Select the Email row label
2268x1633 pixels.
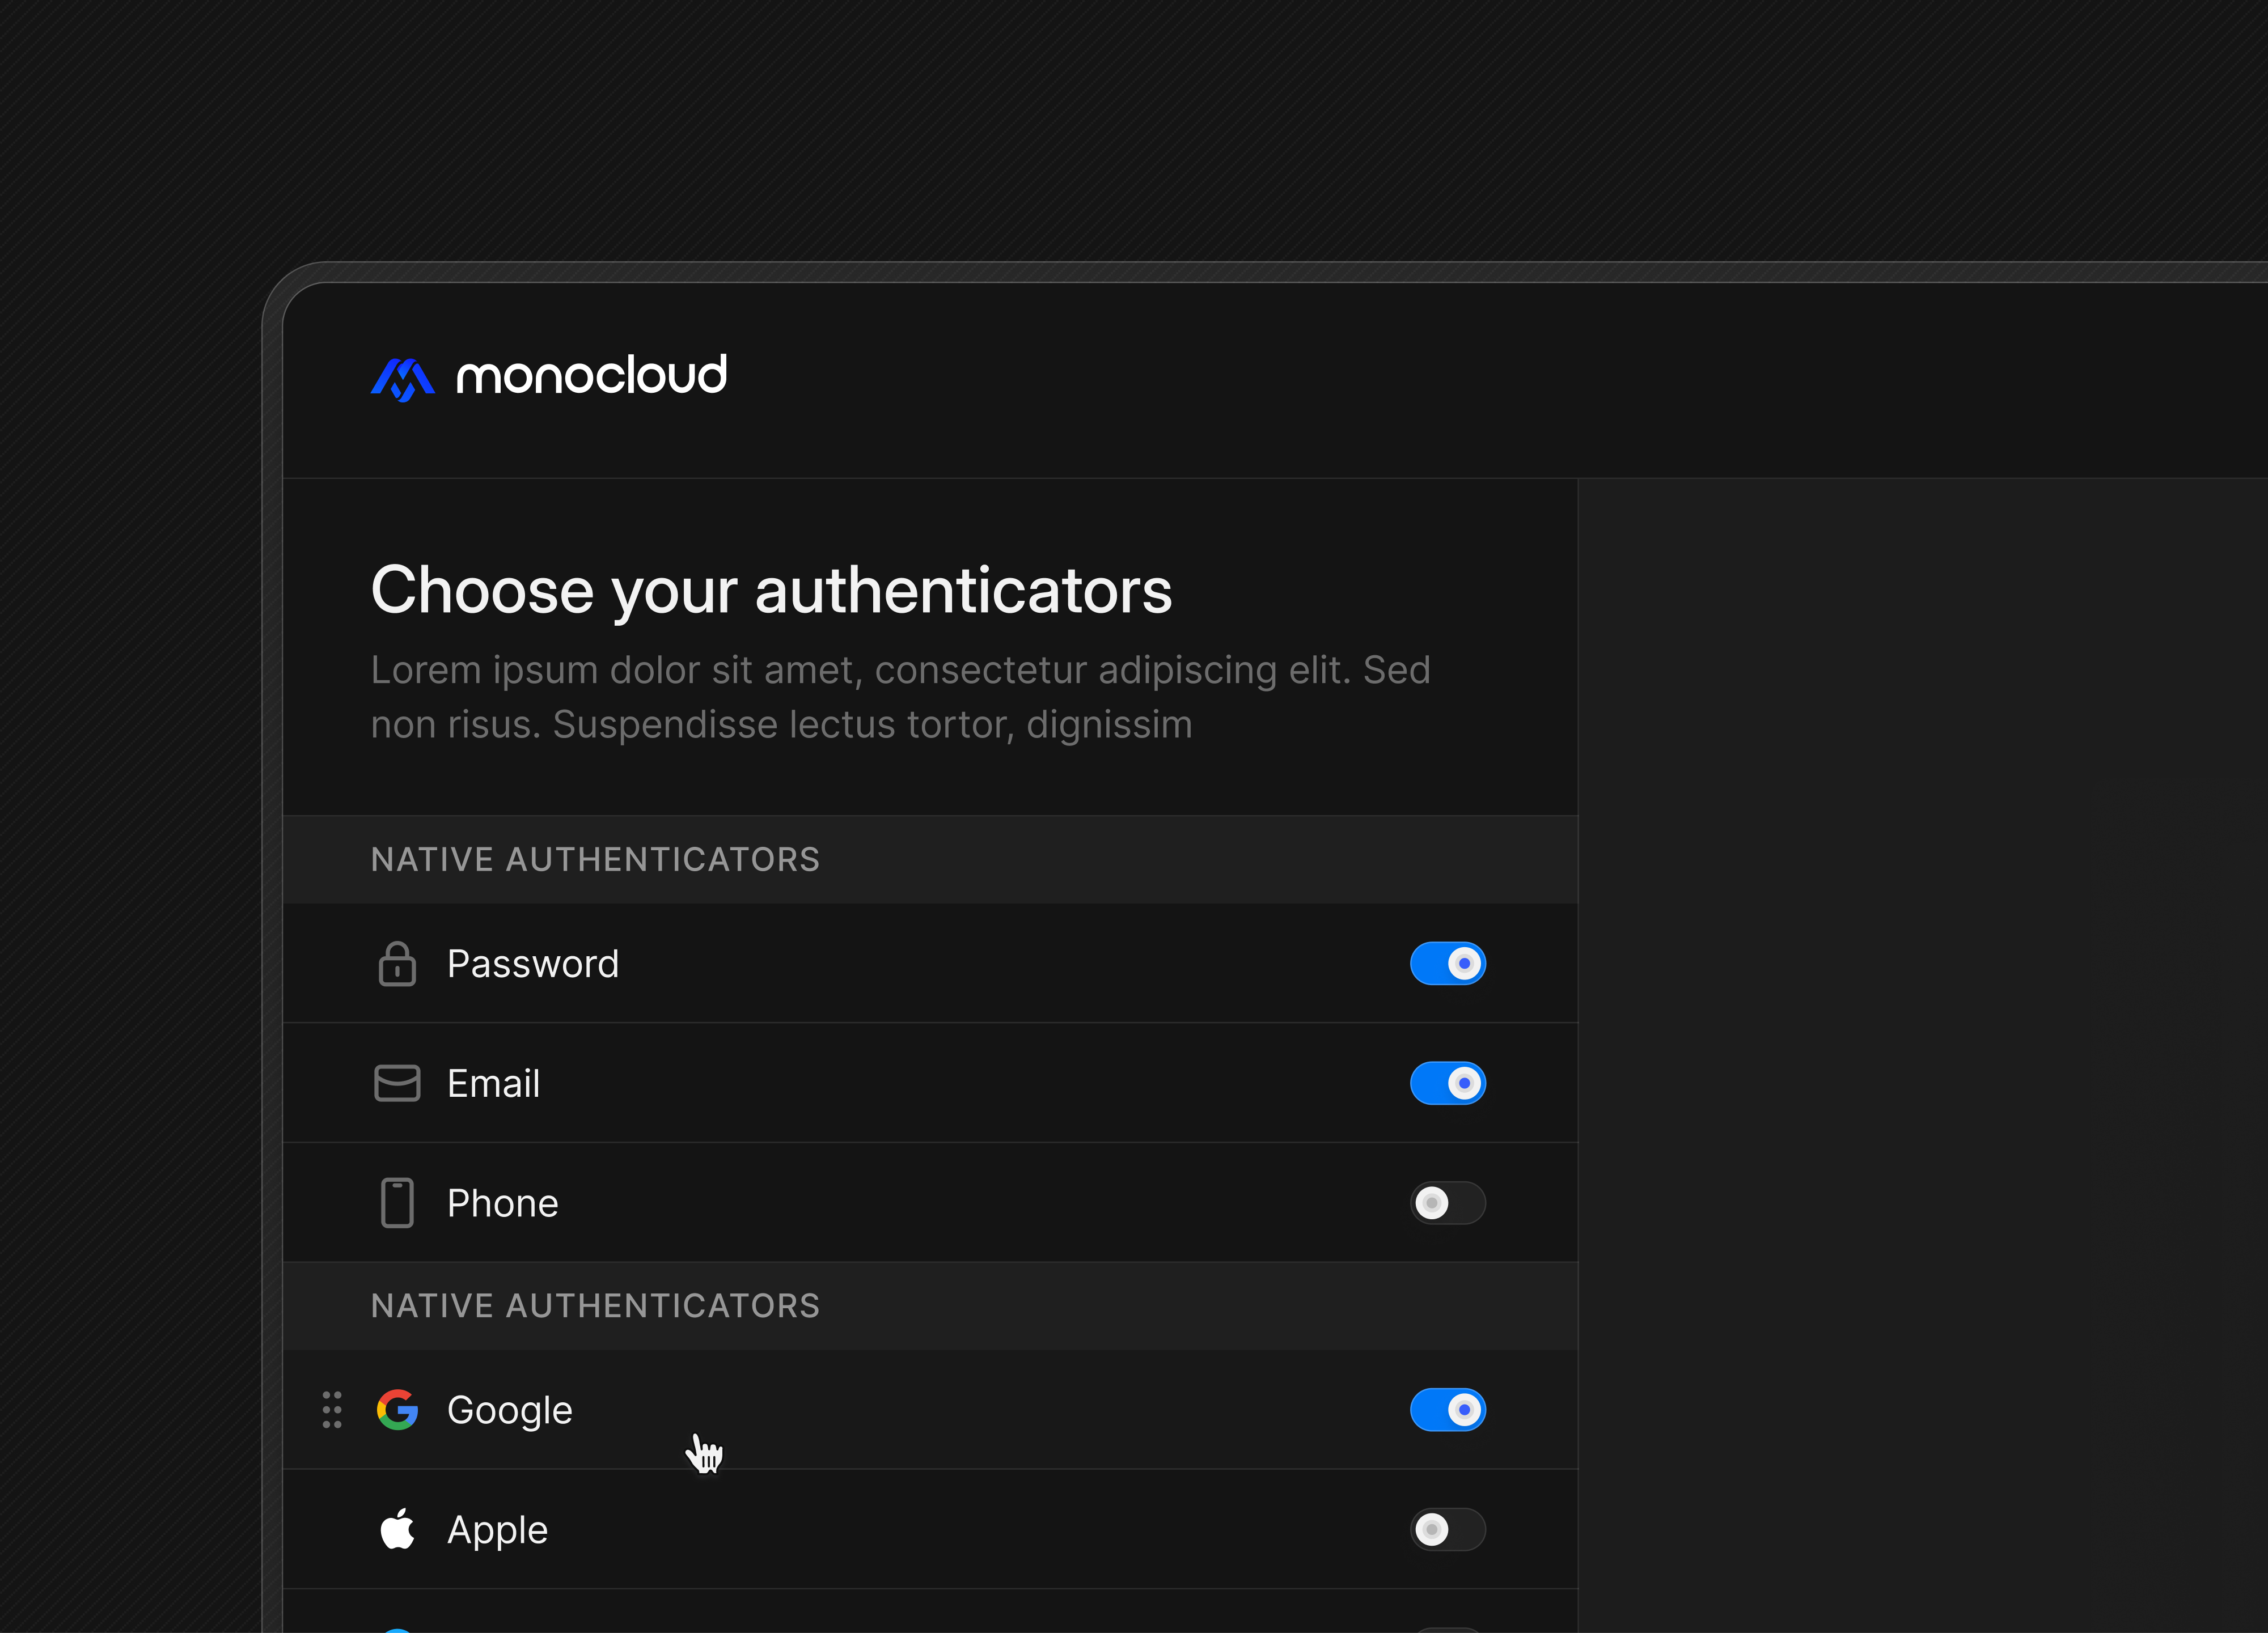[x=493, y=1083]
